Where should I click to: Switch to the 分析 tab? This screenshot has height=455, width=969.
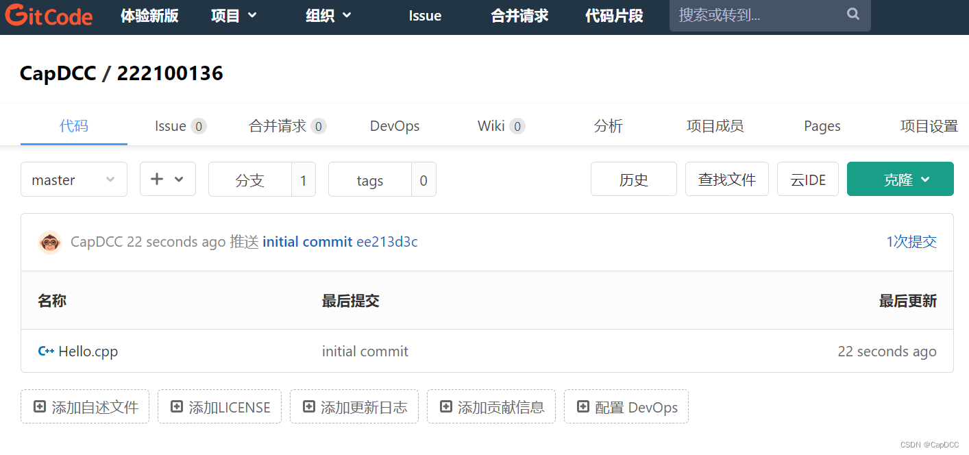tap(609, 126)
